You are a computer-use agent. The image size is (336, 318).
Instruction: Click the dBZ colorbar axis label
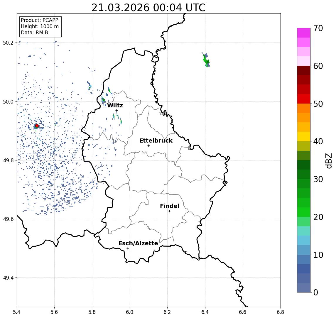[x=328, y=160]
